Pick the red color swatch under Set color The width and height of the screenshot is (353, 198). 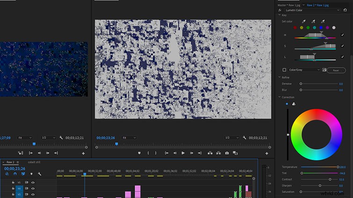pos(295,27)
